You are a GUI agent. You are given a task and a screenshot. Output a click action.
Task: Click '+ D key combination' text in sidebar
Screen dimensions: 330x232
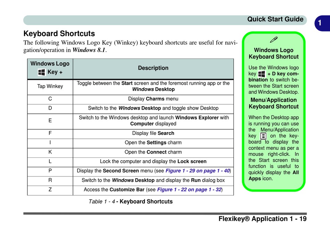[274, 77]
